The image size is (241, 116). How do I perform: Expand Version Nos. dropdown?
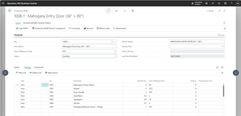point(223,47)
